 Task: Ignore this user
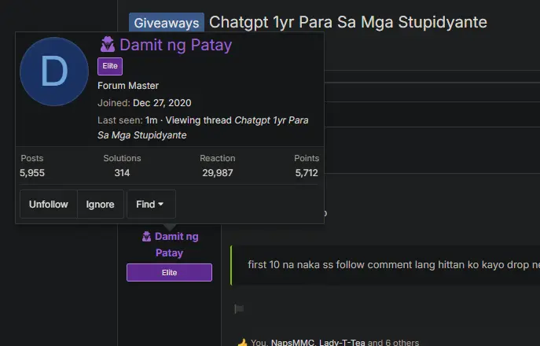tap(100, 204)
